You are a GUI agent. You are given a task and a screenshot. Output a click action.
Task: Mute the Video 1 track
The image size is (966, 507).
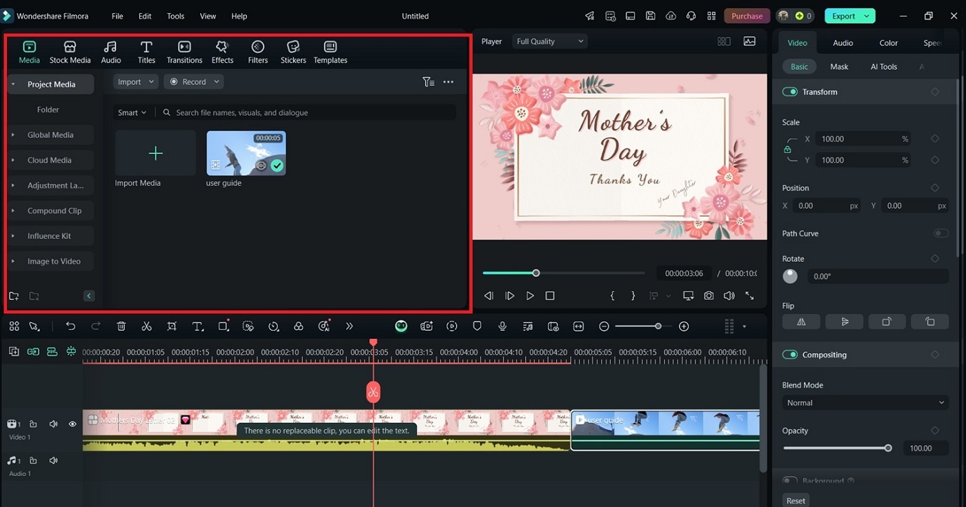(x=53, y=424)
